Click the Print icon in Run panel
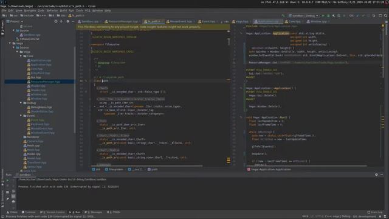This screenshot has width=389, height=219. [x=13, y=201]
